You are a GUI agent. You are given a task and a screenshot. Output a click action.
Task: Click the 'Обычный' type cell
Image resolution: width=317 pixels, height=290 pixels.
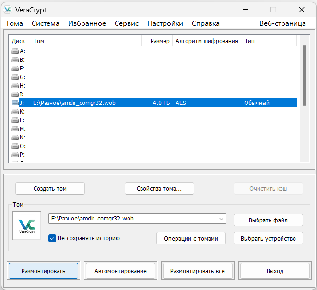(x=257, y=103)
